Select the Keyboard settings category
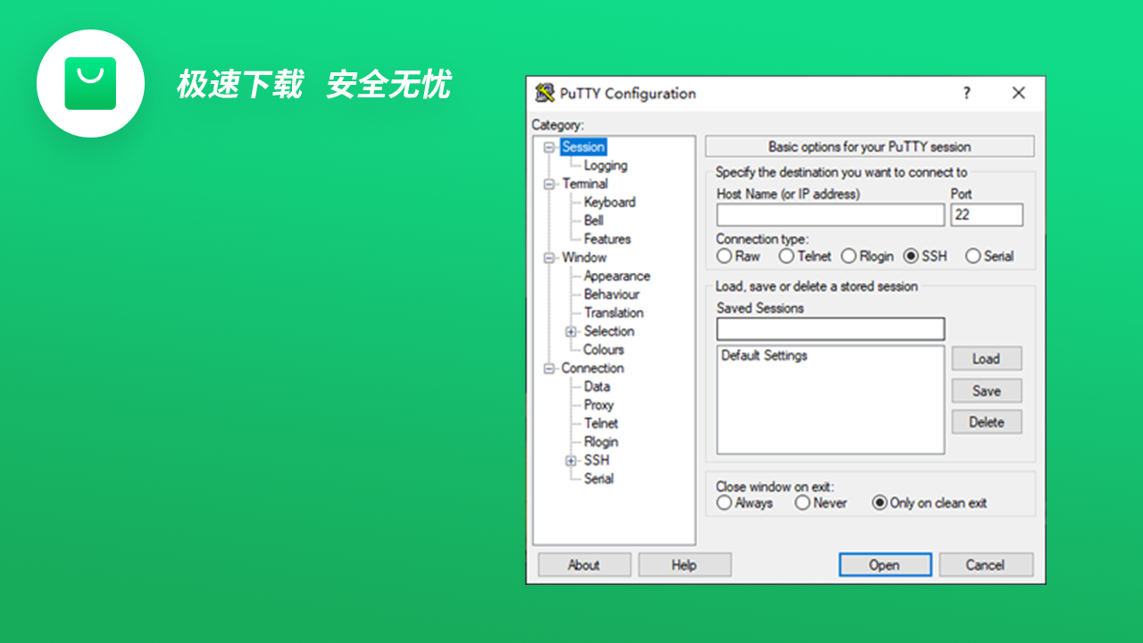 (610, 202)
